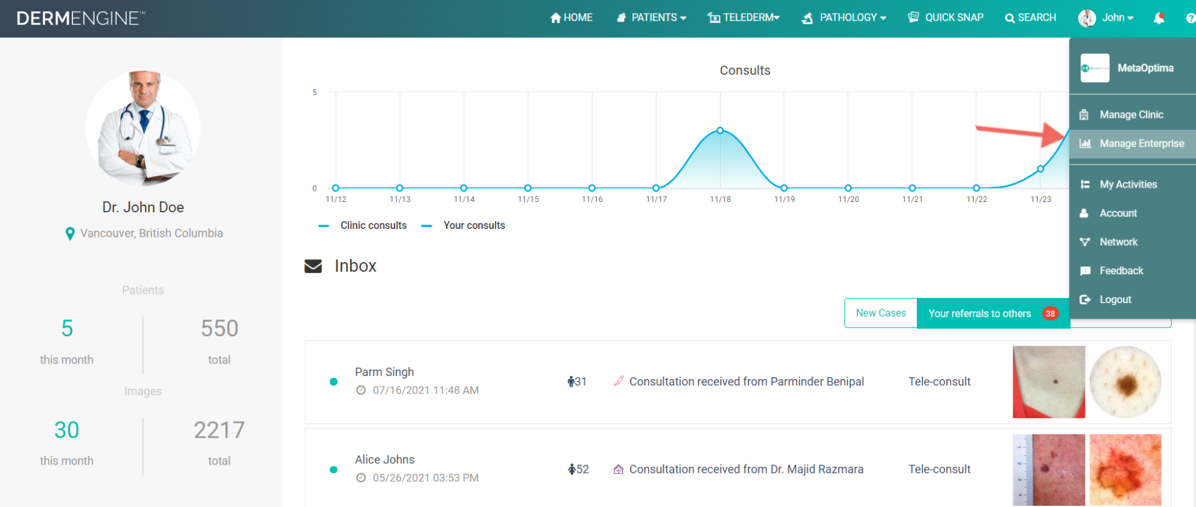
Task: Click the patients icon in navbar
Action: 621,18
